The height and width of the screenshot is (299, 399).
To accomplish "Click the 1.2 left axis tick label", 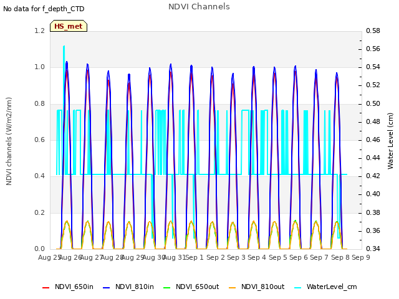I will 39,31.
